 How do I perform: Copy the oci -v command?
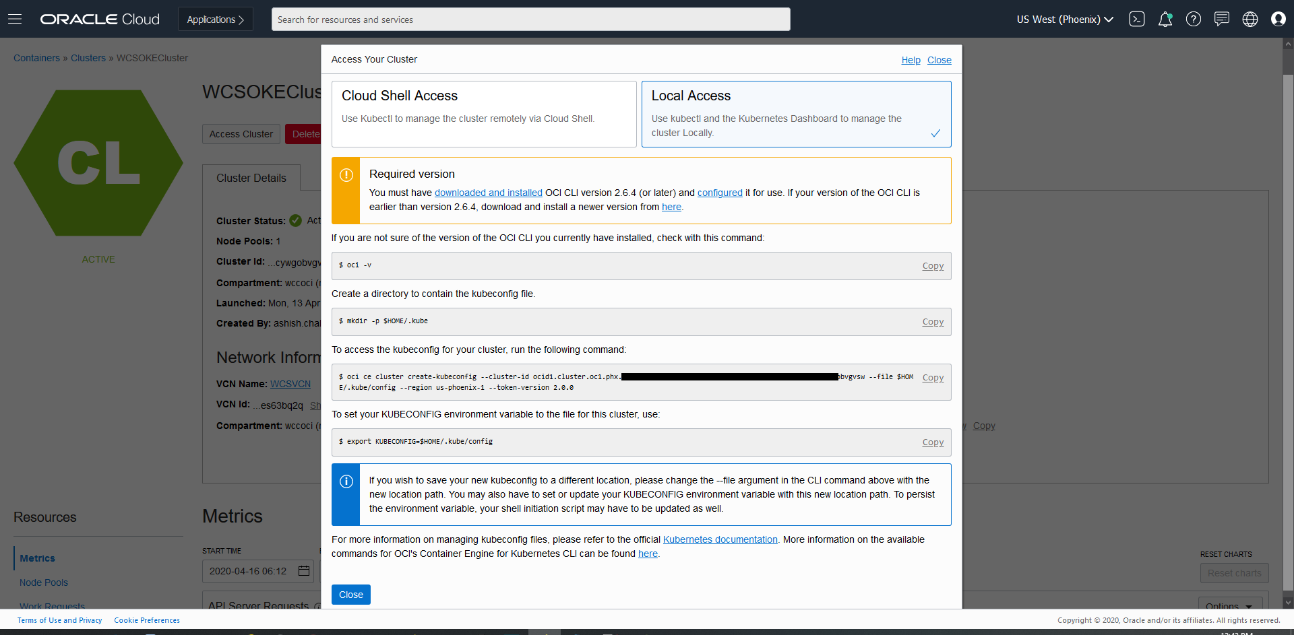click(933, 266)
